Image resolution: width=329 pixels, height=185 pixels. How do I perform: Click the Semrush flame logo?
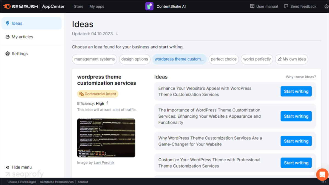pos(7,6)
